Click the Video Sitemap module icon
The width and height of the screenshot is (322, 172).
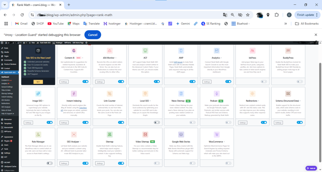click(x=145, y=135)
